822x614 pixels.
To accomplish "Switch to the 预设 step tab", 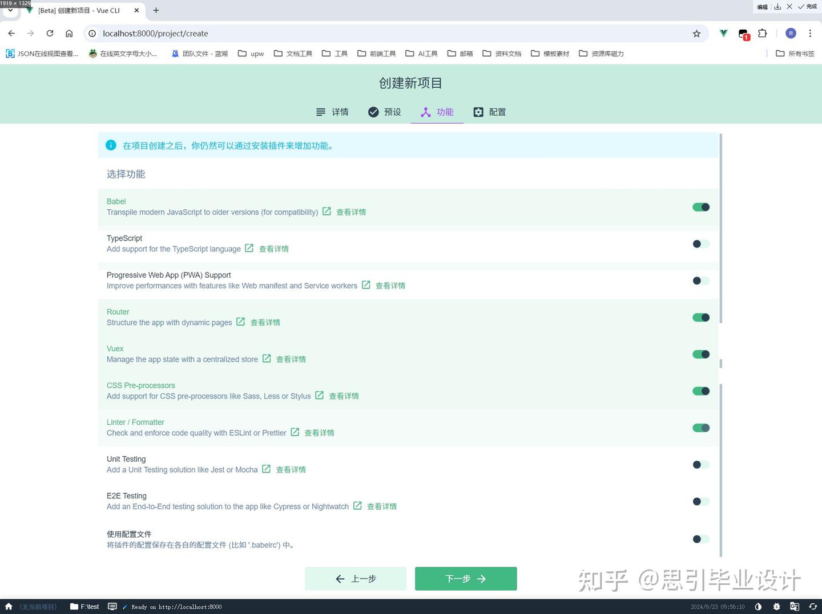I will coord(384,112).
